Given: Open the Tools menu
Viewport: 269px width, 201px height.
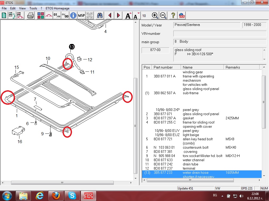Looking at the screenshot, I should point(33,8).
